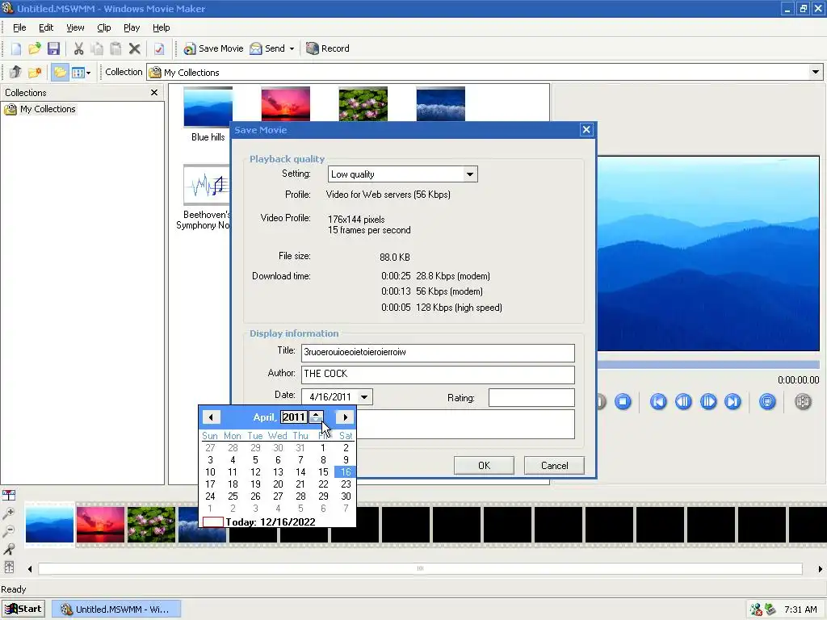Viewport: 827px width, 620px height.
Task: Jump forward with the monitor Forward button
Action: coord(733,402)
